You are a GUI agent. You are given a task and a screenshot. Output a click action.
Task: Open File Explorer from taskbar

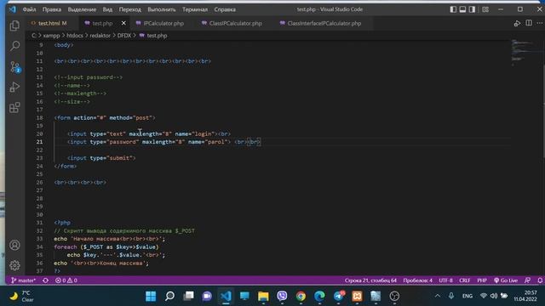coord(263,297)
